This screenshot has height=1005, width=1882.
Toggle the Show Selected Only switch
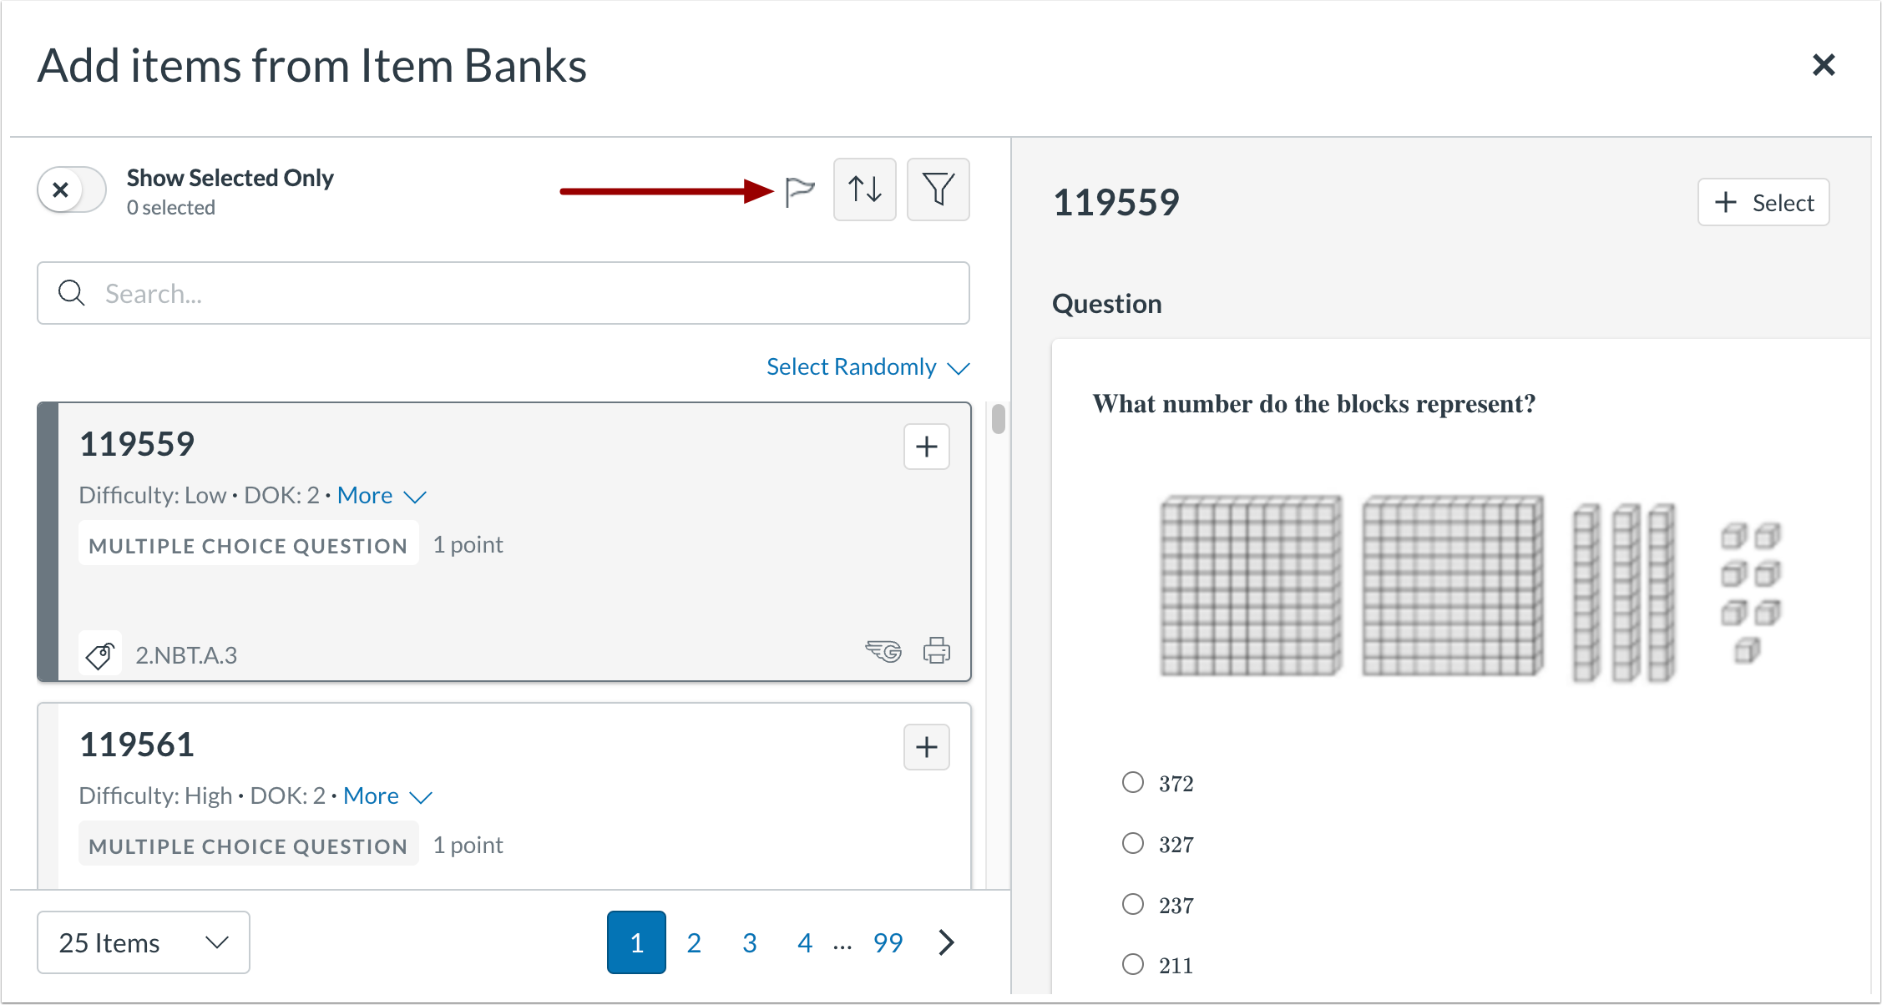72,190
